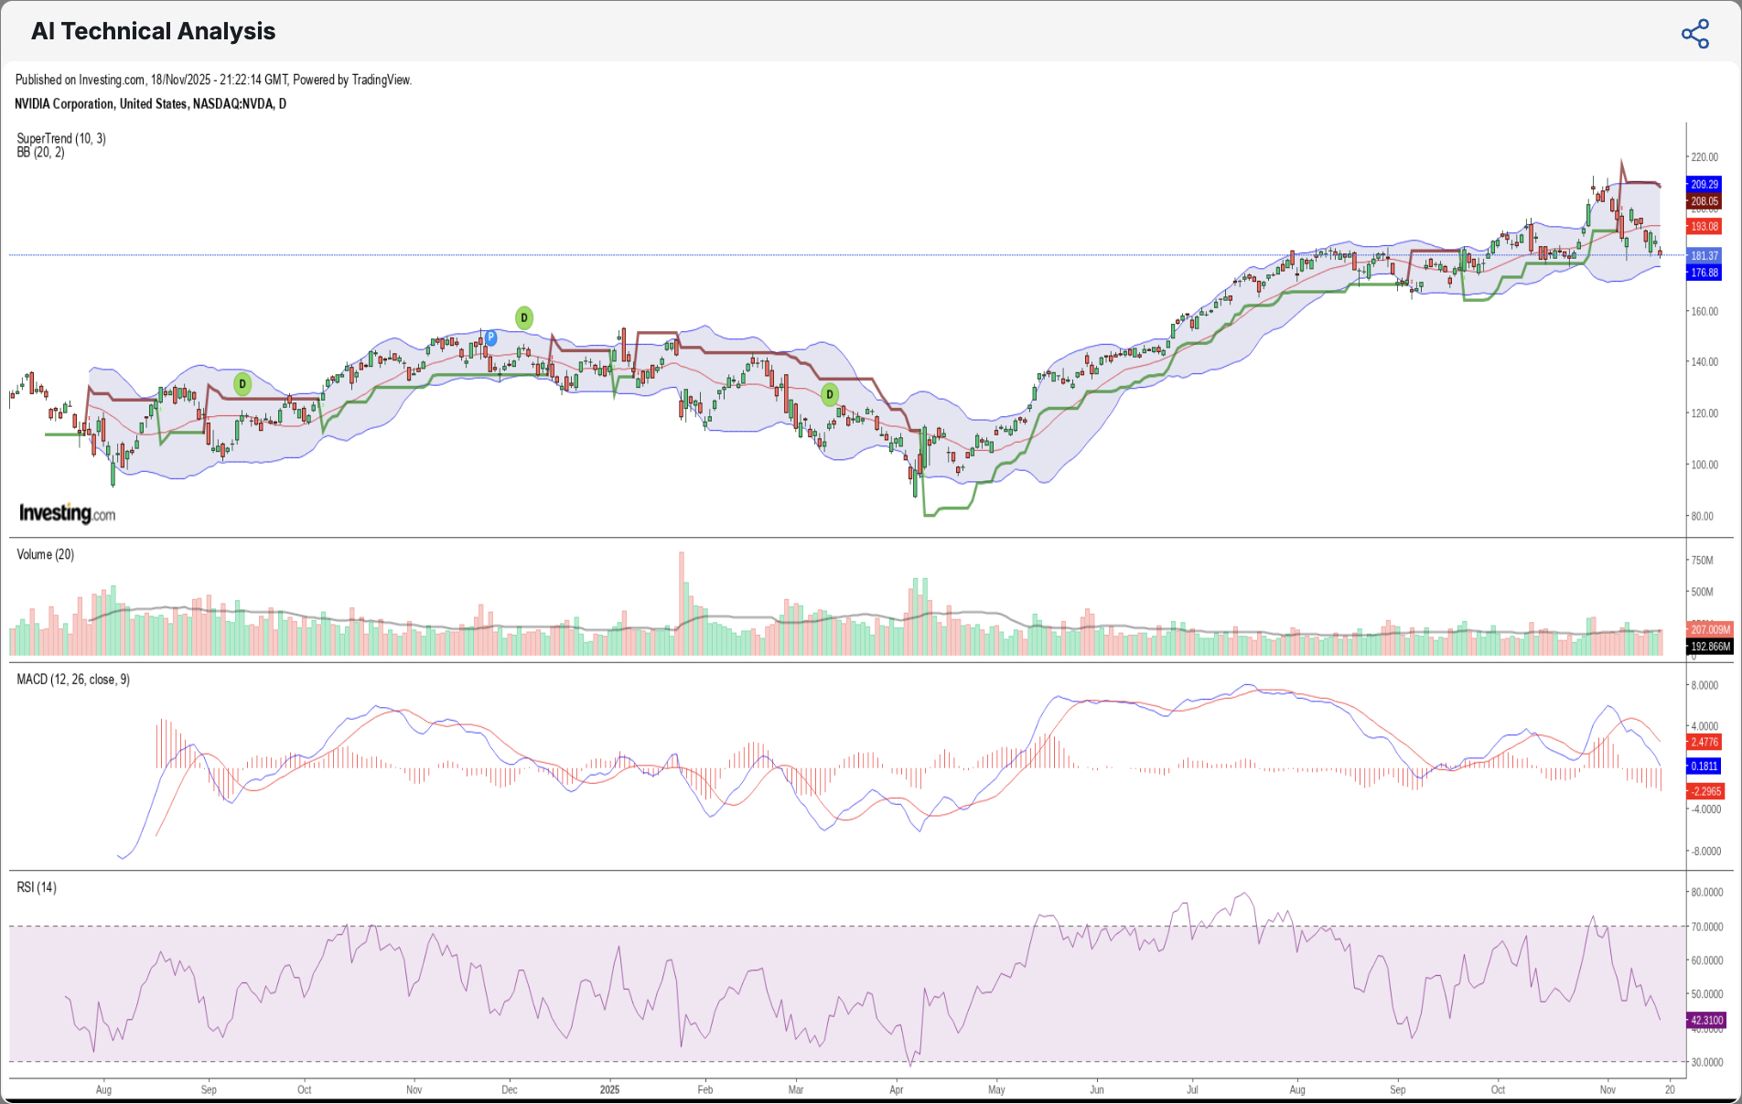Select the D dividend marker above December
Viewport: 1742px width, 1104px height.
click(523, 318)
